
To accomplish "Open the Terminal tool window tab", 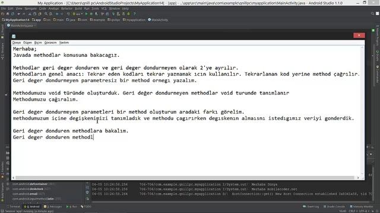I will [x=13, y=206].
